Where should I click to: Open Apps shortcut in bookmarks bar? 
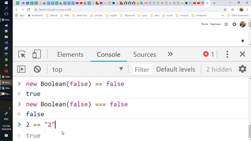coord(20,15)
